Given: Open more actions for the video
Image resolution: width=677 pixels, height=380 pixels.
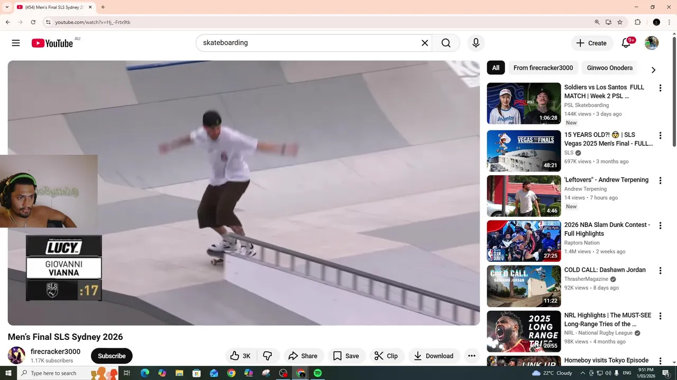Looking at the screenshot, I should tap(472, 356).
